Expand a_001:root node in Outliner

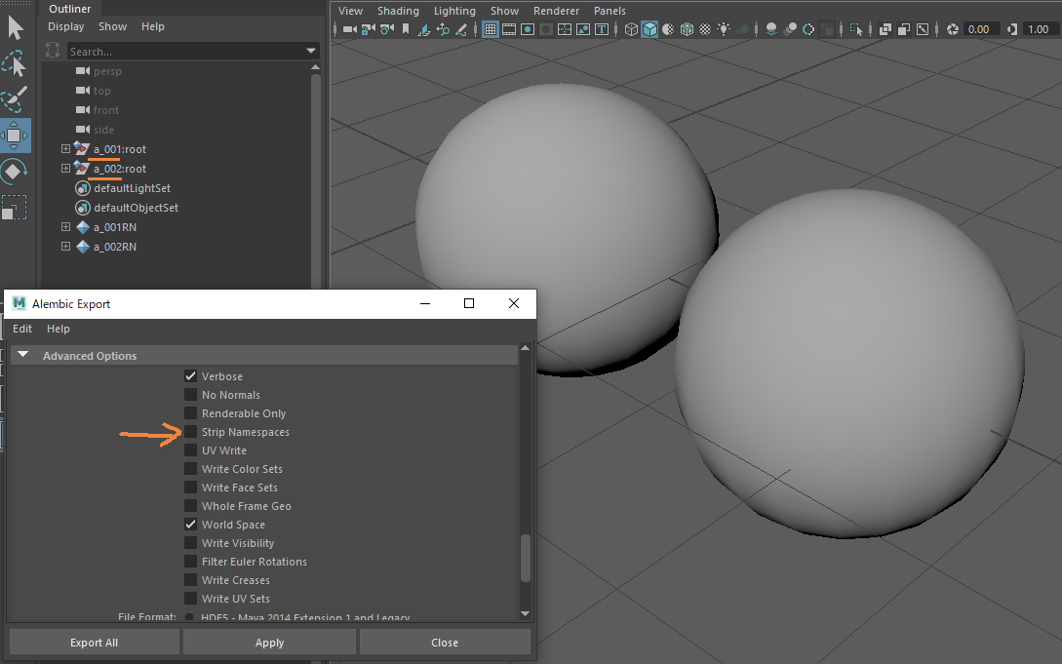coord(65,149)
